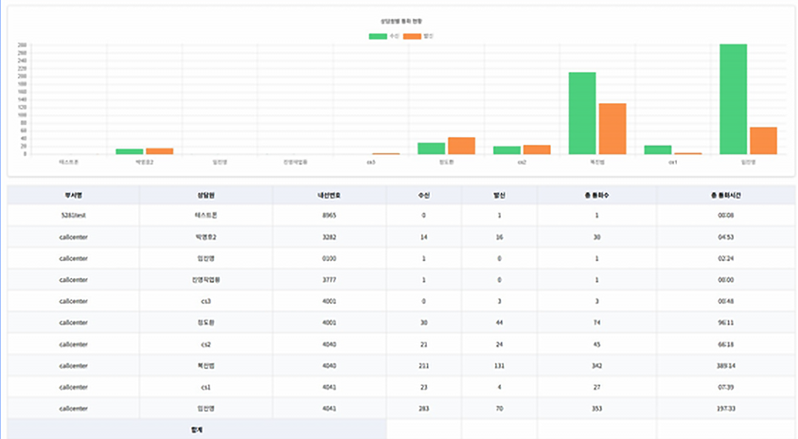The image size is (798, 439).
Task: Click the cs1 label on chart axis
Action: click(x=673, y=163)
